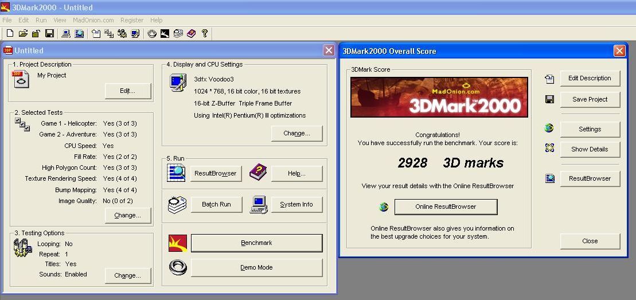
Task: Open the Register menu
Action: point(132,20)
